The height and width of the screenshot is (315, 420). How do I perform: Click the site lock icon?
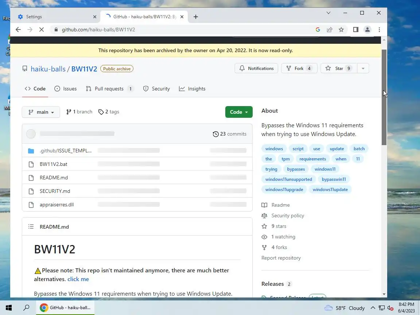(56, 30)
